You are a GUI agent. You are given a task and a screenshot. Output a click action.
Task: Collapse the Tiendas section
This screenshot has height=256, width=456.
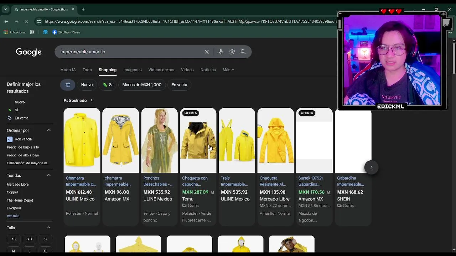click(x=49, y=175)
